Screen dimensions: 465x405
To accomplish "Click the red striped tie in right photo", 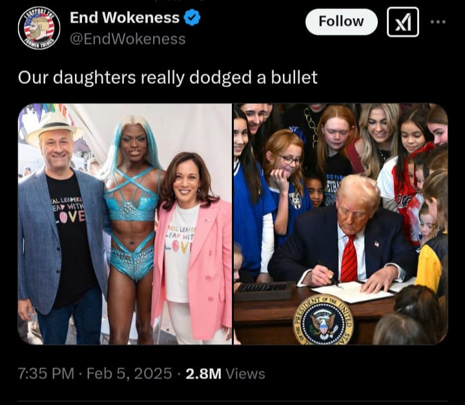I will [x=349, y=258].
